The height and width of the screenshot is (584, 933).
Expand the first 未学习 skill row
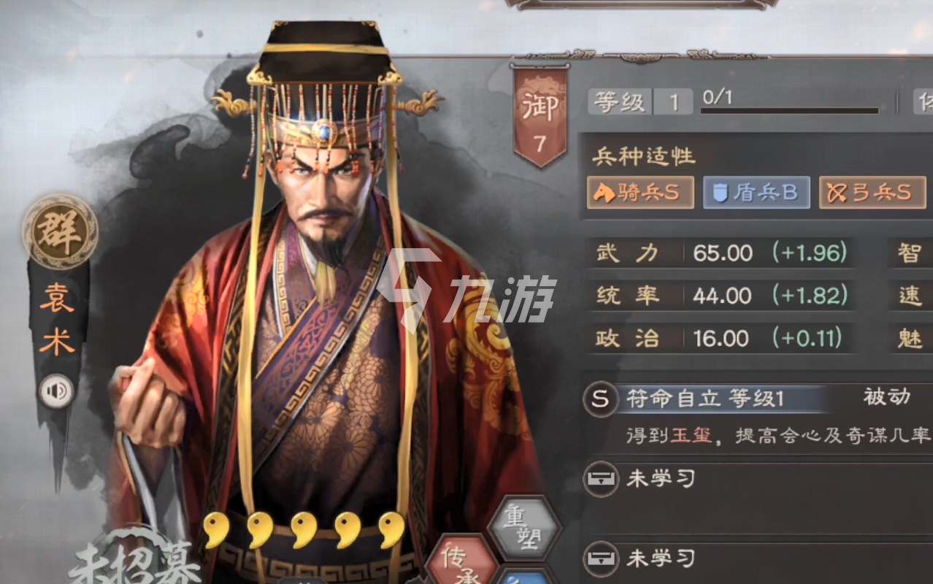(x=757, y=480)
